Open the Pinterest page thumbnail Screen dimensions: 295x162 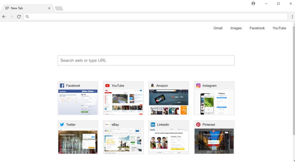click(214, 141)
